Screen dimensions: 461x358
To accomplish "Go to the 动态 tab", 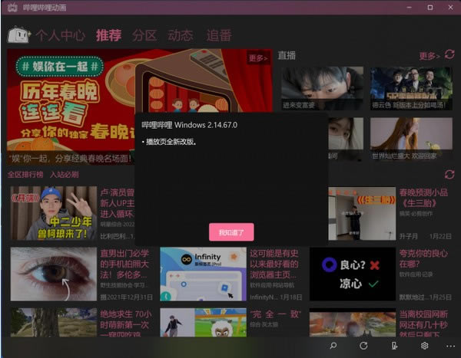I will pos(181,35).
